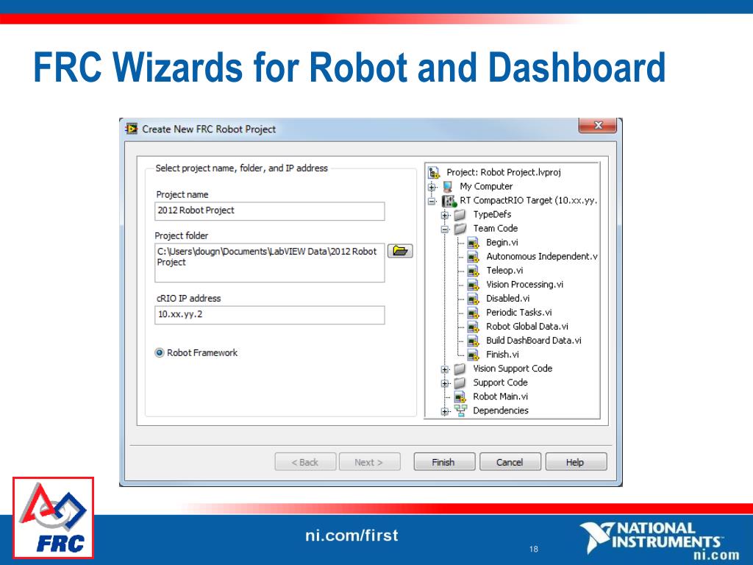Select 'Vision Processing.vi' tree row
This screenshot has width=753, height=565.
coord(524,285)
